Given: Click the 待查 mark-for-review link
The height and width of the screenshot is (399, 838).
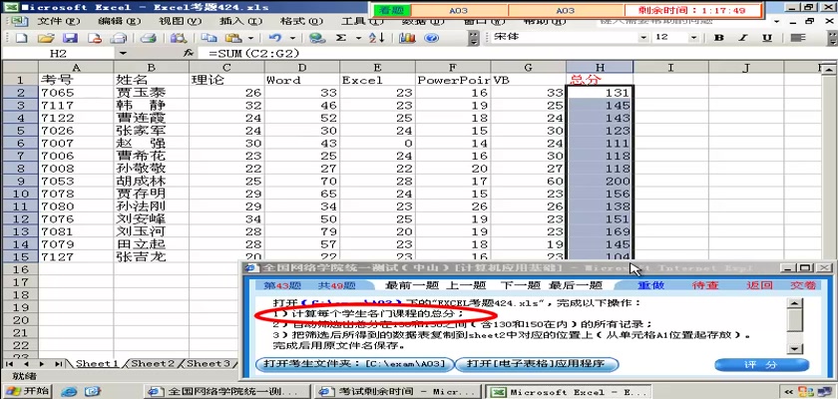Looking at the screenshot, I should coord(705,285).
